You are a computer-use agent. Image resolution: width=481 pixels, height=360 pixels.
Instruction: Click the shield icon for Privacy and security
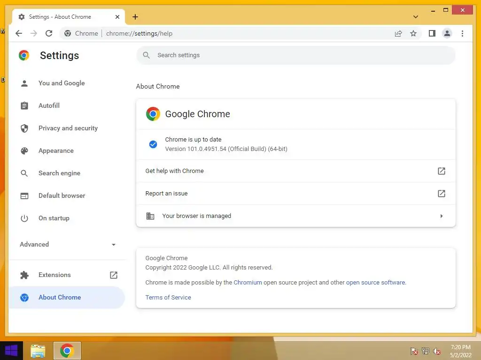click(x=24, y=128)
